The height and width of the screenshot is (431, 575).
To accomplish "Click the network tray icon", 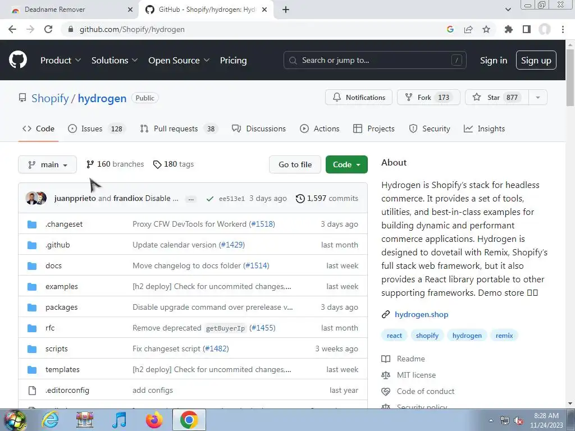I will tap(505, 421).
